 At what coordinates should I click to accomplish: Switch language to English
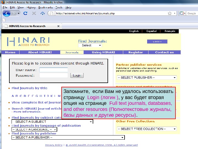(x=134, y=31)
